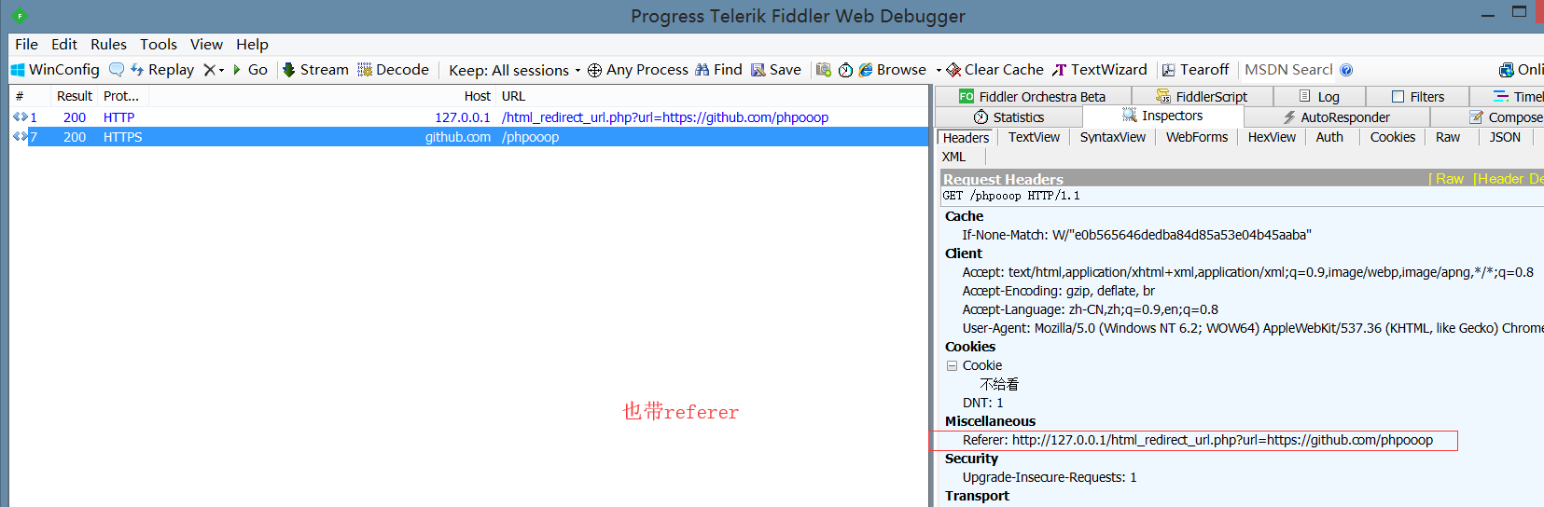Select the Upgrade-Insecure-Requests header line
1544x507 pixels.
[1050, 477]
